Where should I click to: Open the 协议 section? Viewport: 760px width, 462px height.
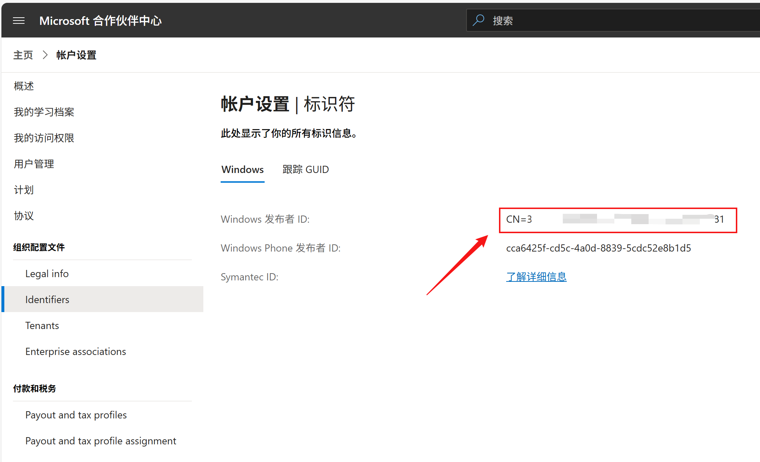click(x=23, y=216)
